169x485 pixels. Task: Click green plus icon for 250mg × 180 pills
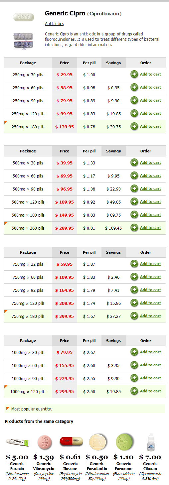134,126
